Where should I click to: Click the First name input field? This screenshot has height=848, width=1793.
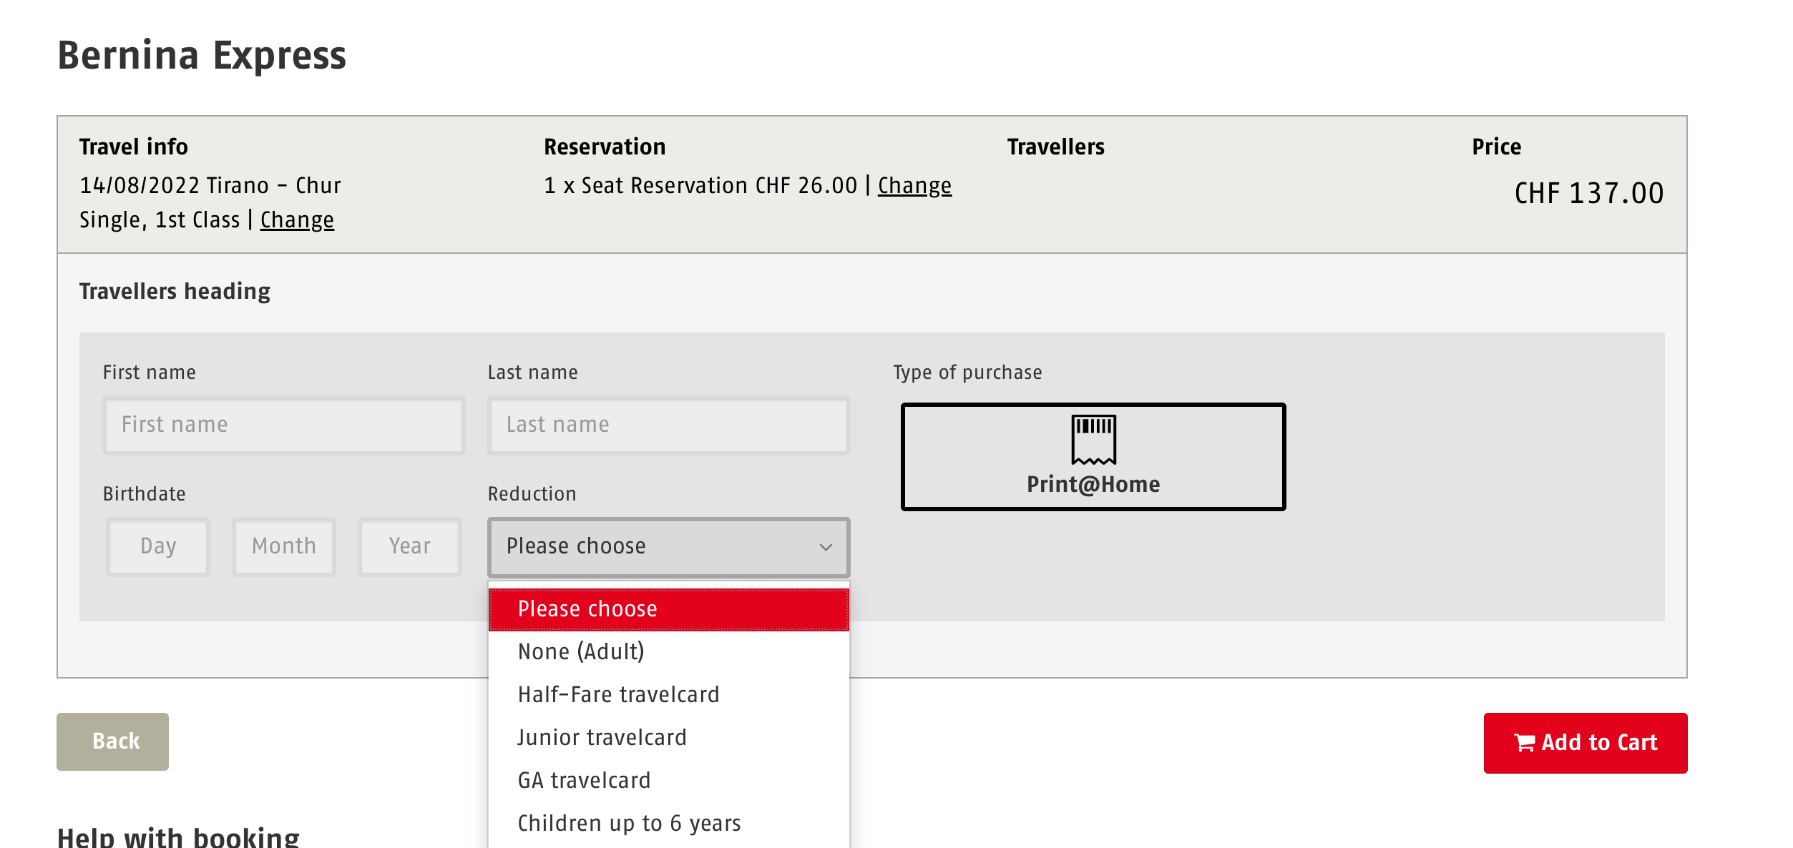284,425
